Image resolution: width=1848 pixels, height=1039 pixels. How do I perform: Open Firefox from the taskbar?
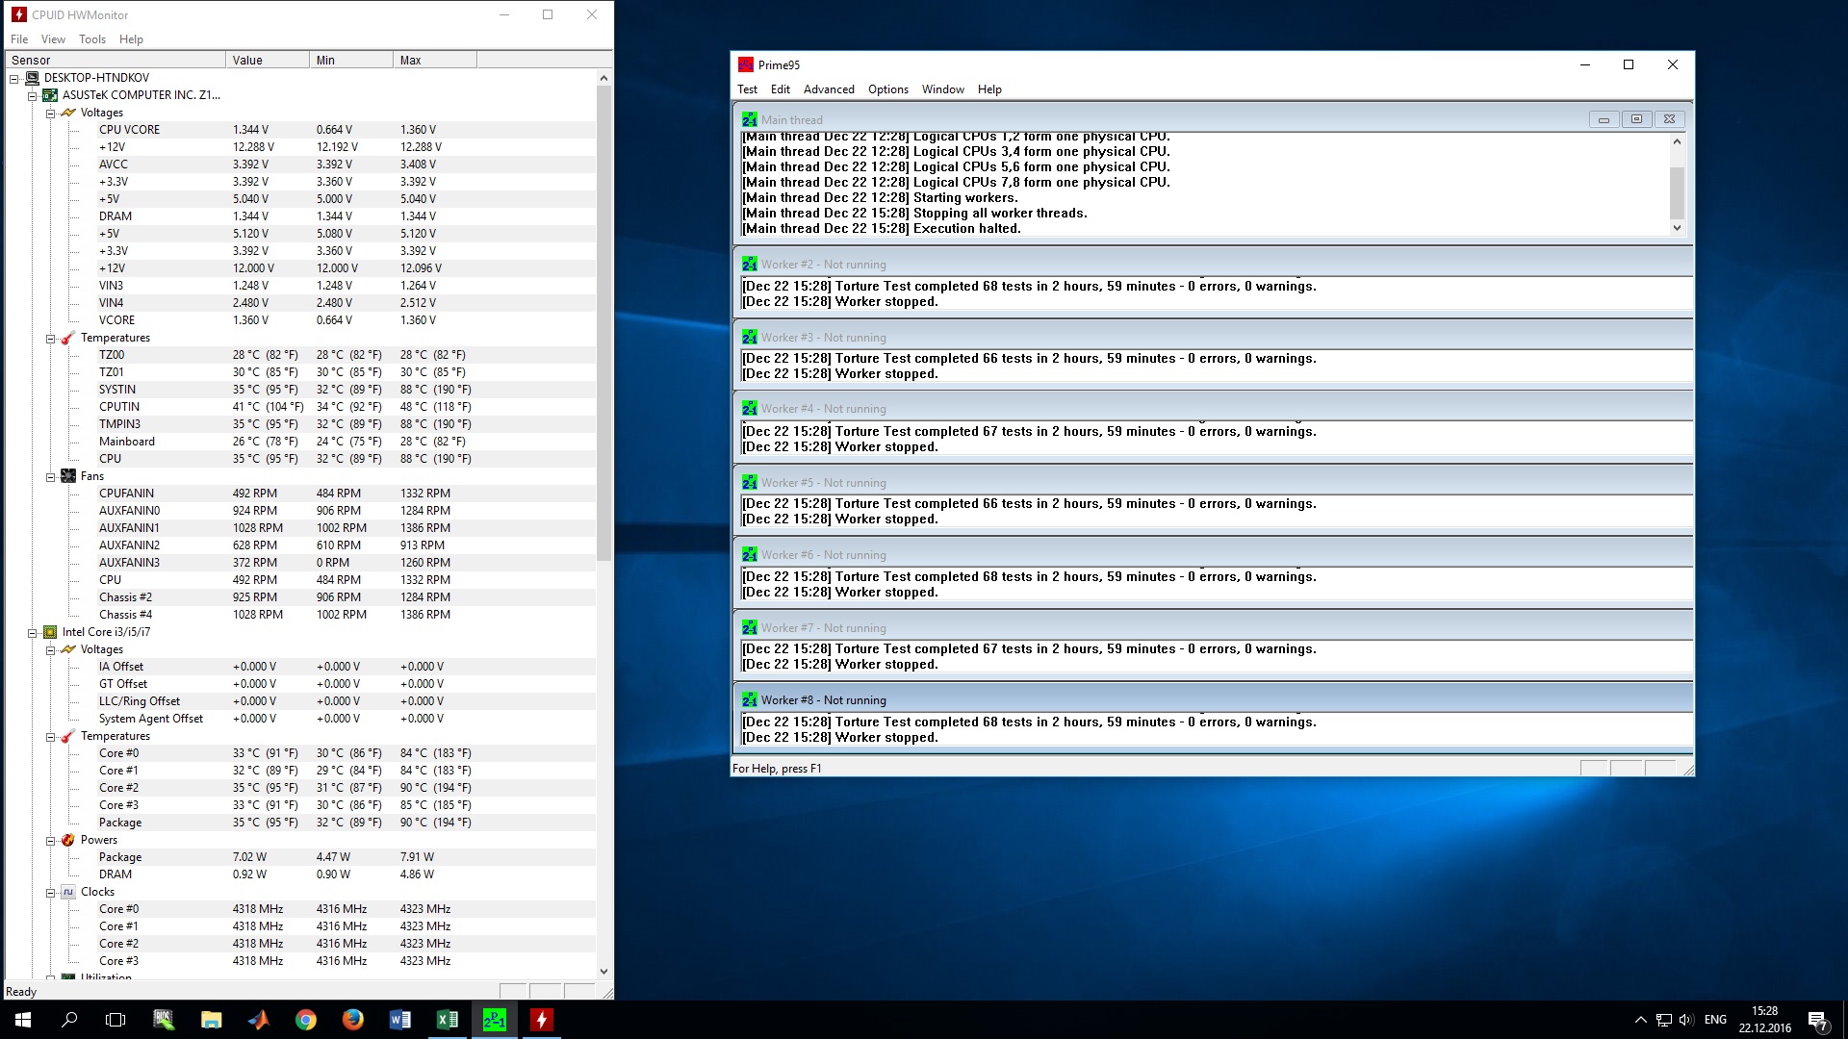[x=352, y=1020]
